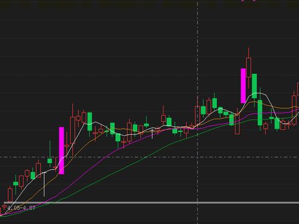Image resolution: width=299 pixels, height=224 pixels.
Task: Click the 4.05-4.07 price label
Action: 21,208
